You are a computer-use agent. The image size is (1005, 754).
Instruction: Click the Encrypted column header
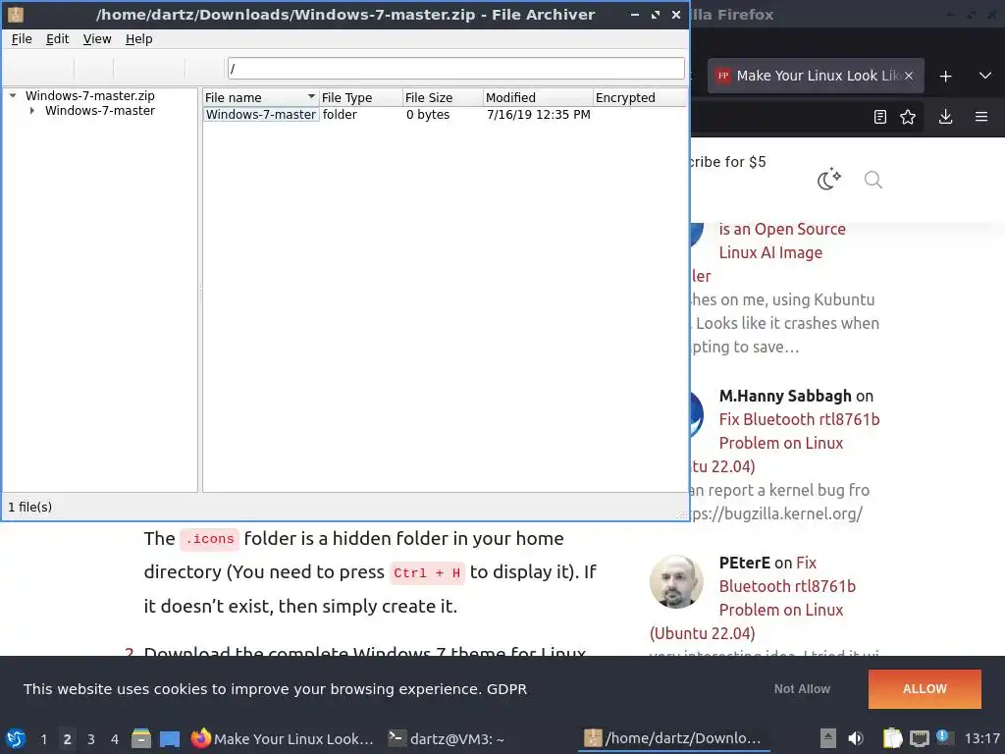pyautogui.click(x=638, y=97)
